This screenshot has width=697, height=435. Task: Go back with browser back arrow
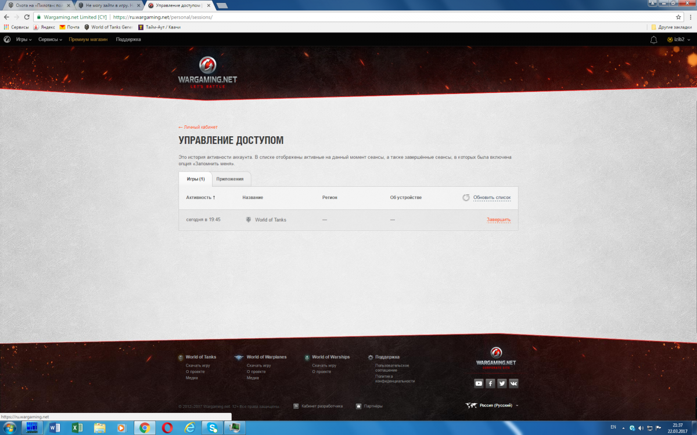[x=6, y=17]
